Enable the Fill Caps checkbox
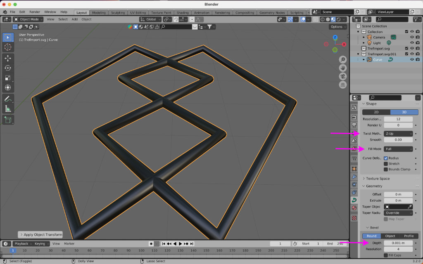 (x=386, y=255)
